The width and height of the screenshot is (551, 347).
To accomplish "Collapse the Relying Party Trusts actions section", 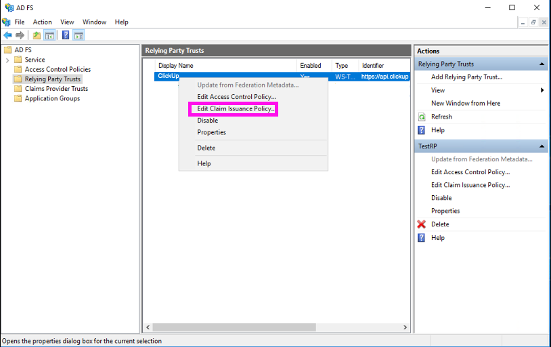I will coord(542,64).
